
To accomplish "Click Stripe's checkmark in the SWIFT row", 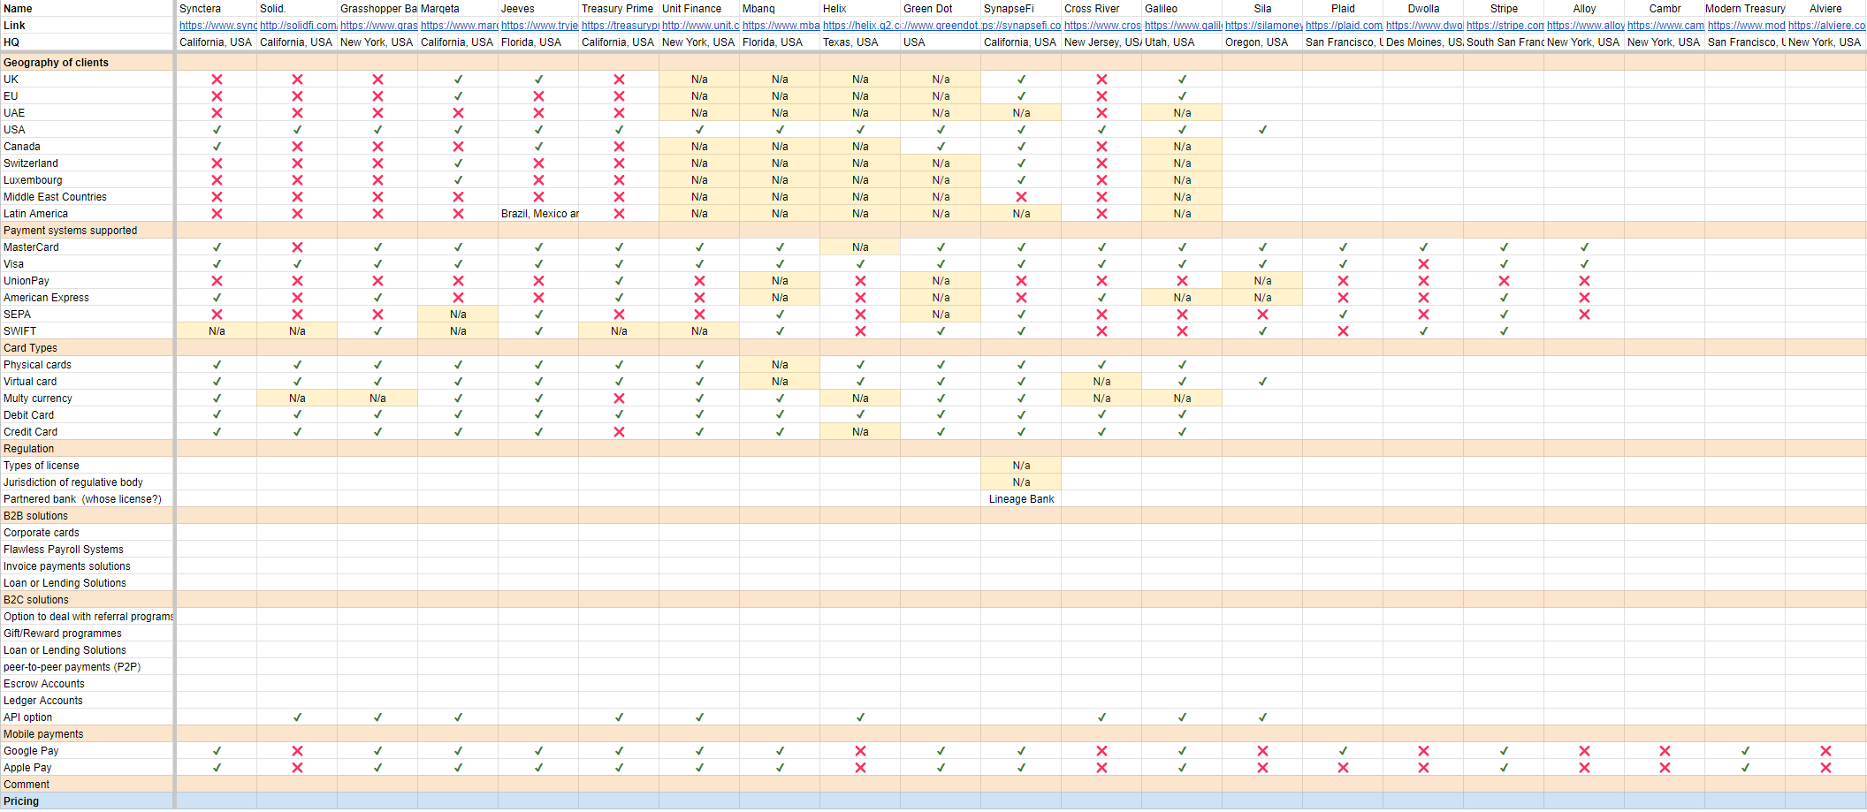I will [x=1504, y=331].
